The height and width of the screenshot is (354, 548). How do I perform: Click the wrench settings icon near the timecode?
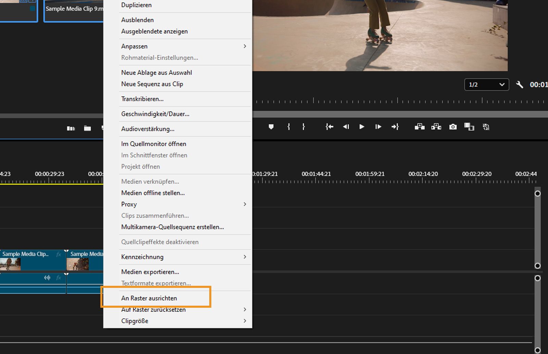tap(519, 85)
